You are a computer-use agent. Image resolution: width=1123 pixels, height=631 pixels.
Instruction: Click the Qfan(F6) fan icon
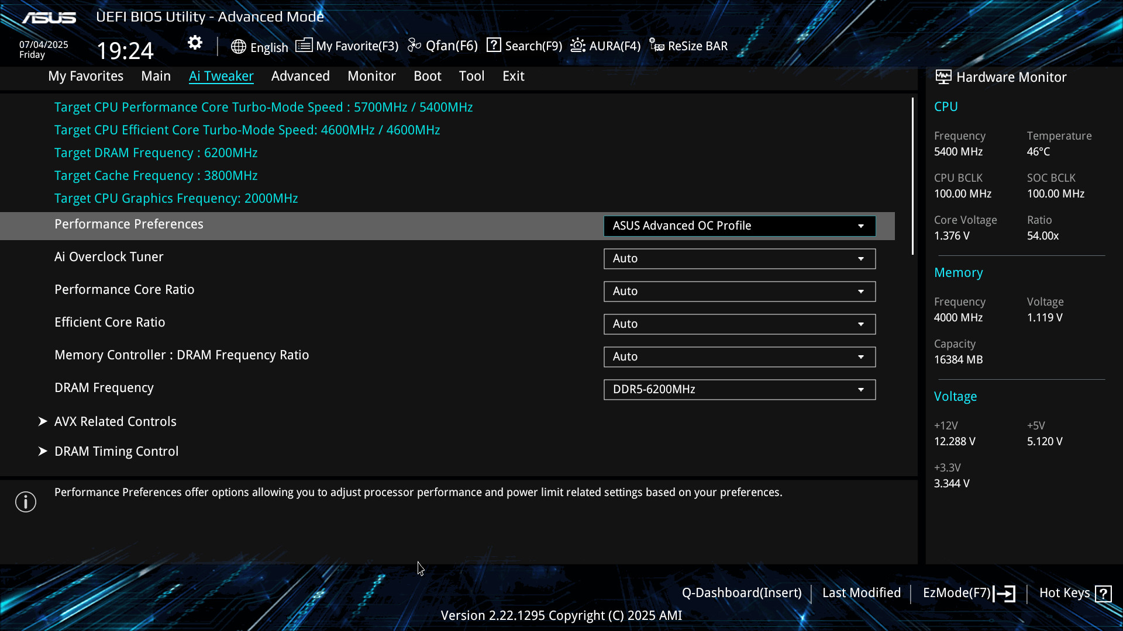click(414, 45)
